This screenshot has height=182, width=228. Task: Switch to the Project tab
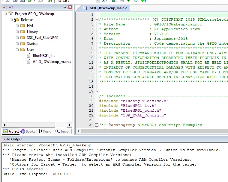click(11, 131)
